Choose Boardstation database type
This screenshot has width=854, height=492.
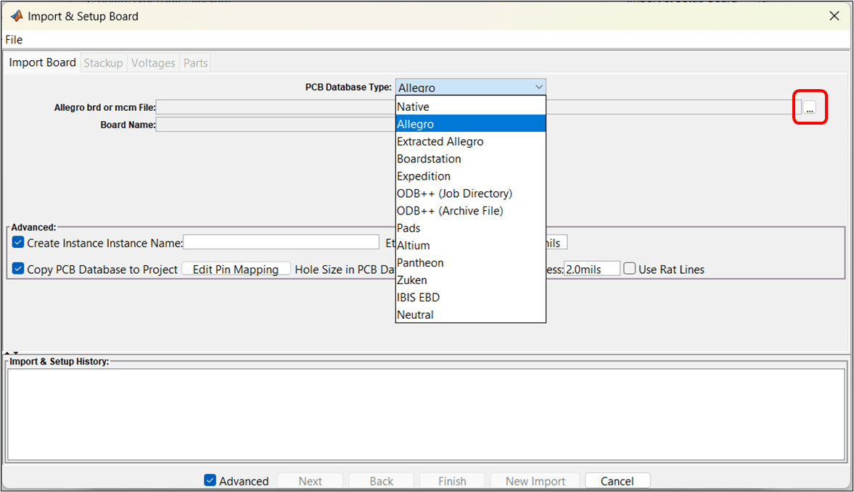pyautogui.click(x=471, y=159)
